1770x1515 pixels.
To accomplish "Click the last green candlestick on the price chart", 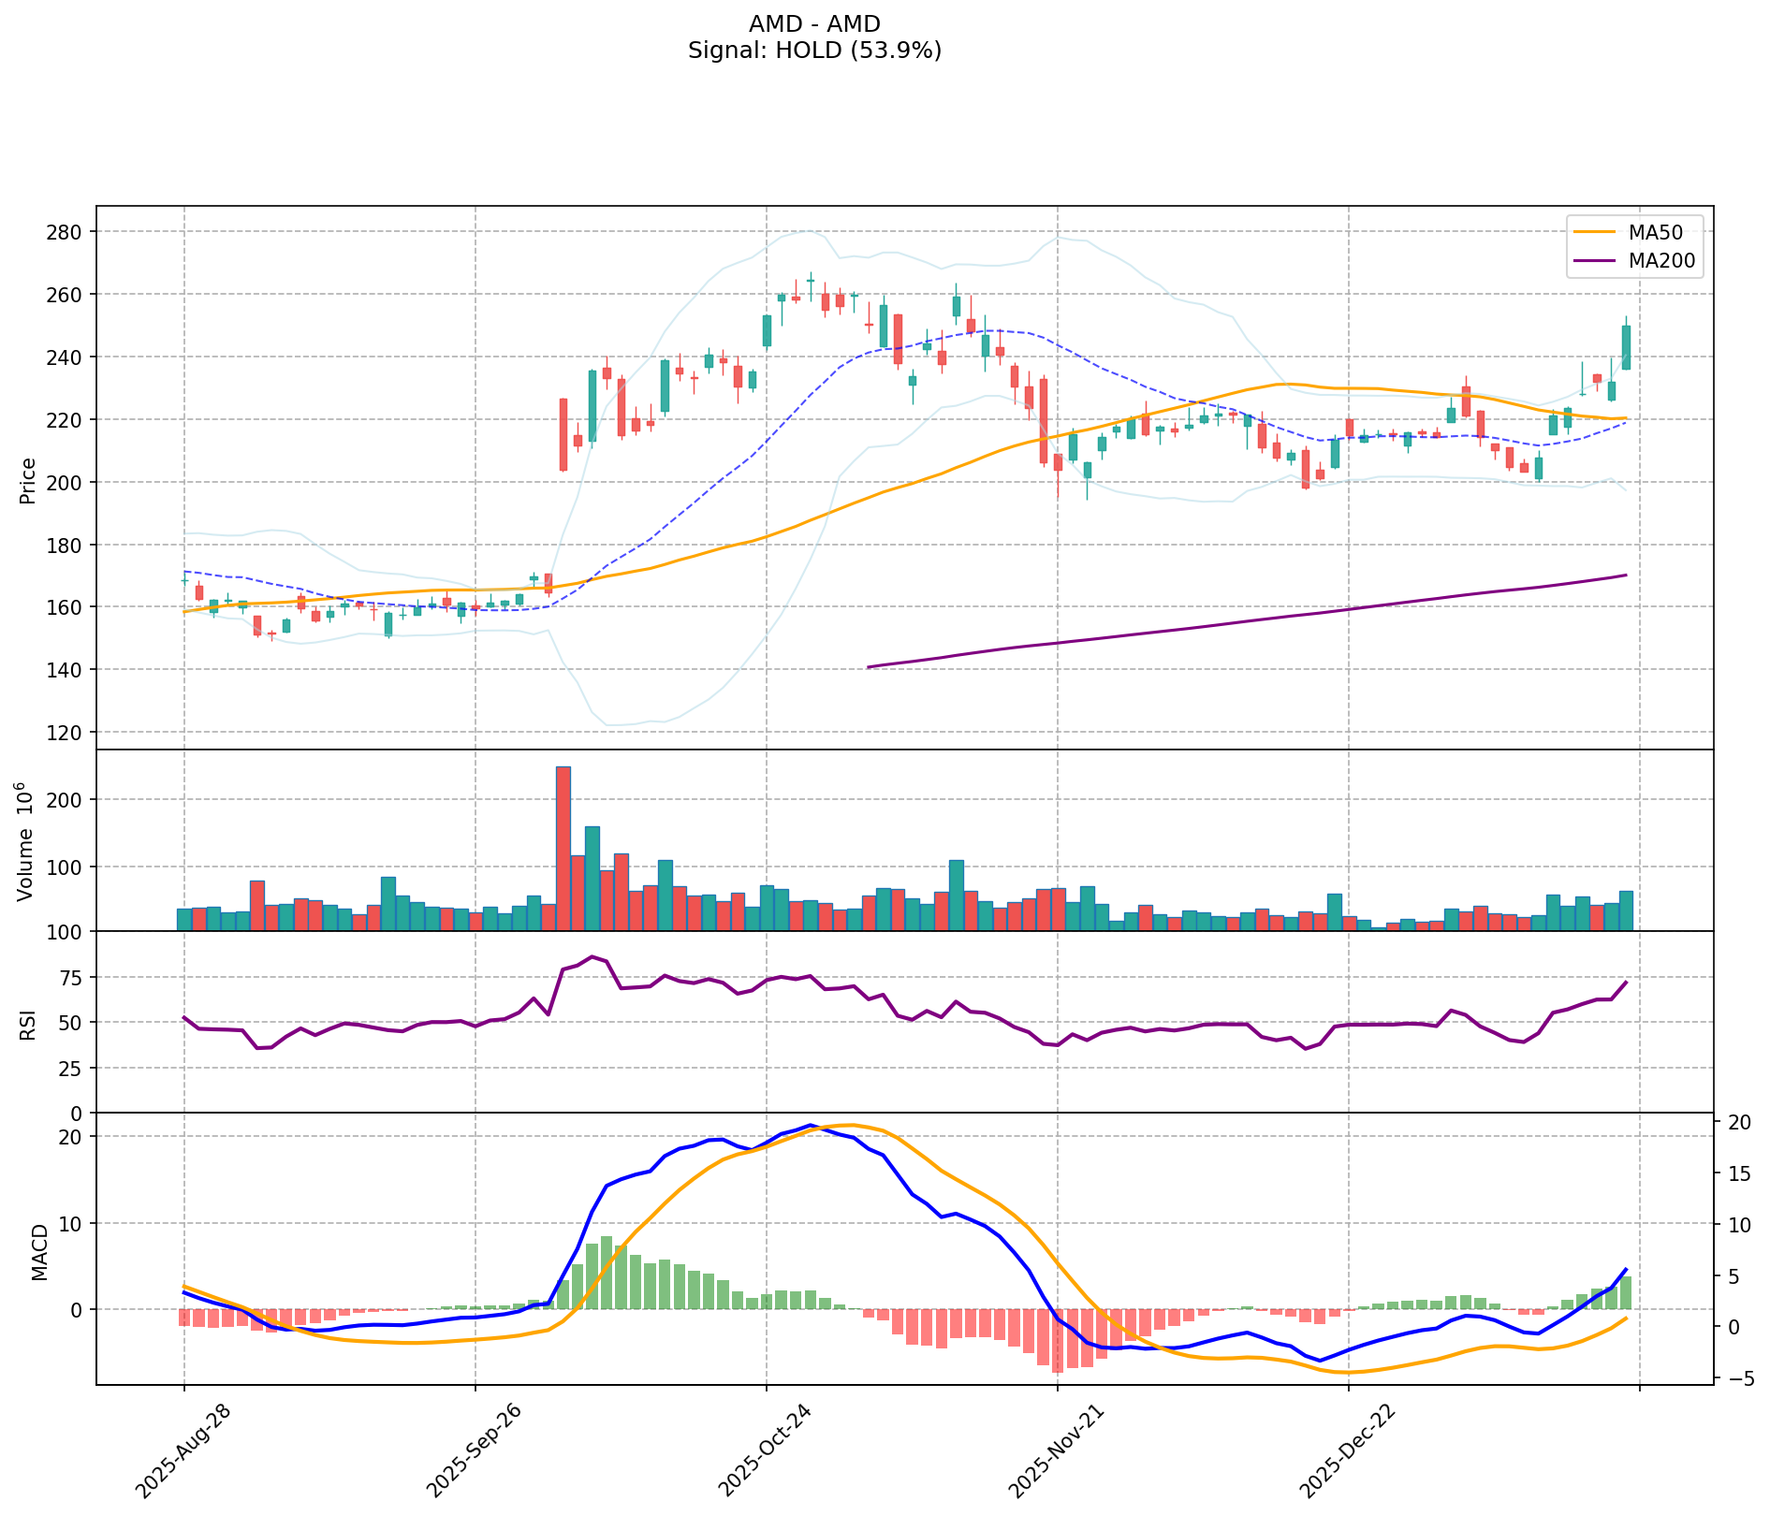I will [1626, 347].
